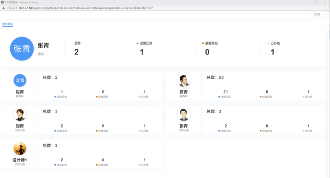Click 刘青's 已办结 count 1
Viewport: 330px width, 178px height.
pos(145,126)
